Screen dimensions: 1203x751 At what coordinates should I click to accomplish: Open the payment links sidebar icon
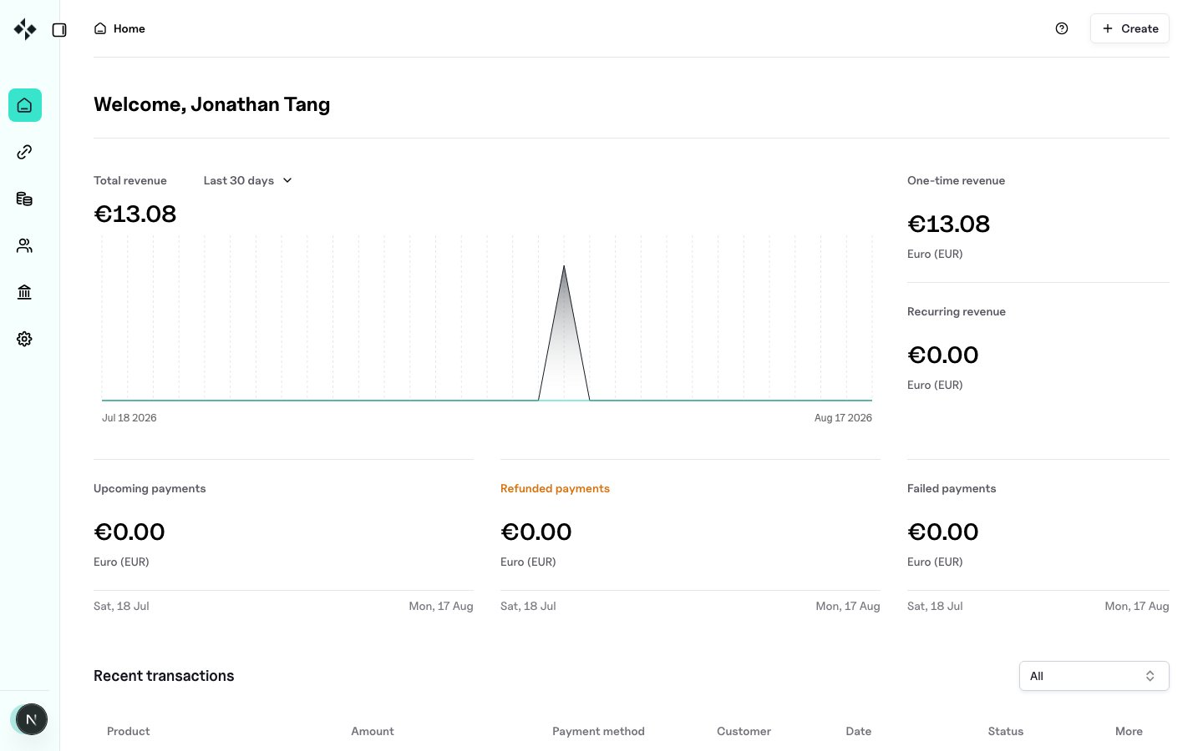pyautogui.click(x=25, y=152)
